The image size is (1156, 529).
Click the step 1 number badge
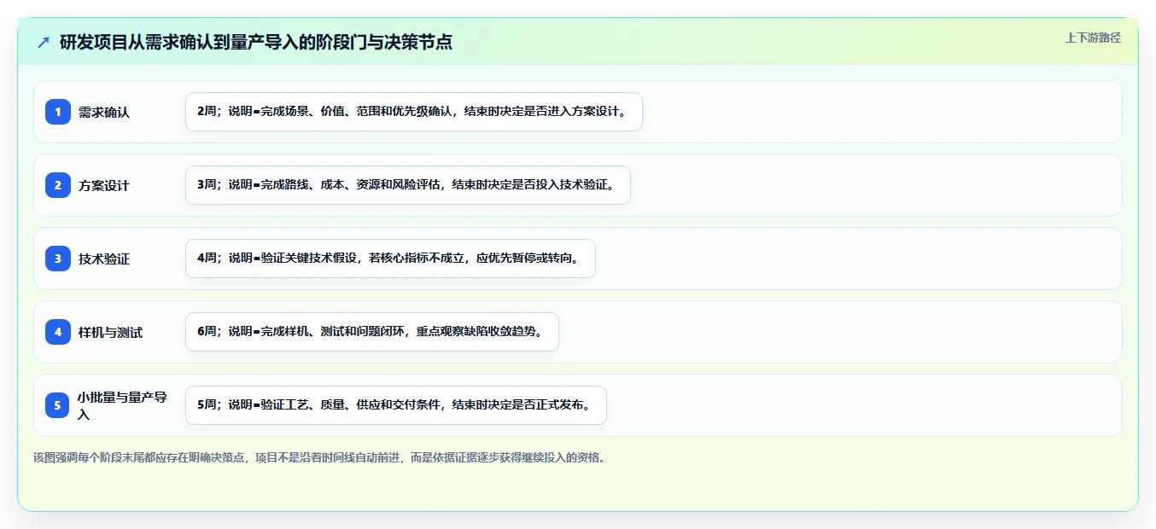coord(58,112)
